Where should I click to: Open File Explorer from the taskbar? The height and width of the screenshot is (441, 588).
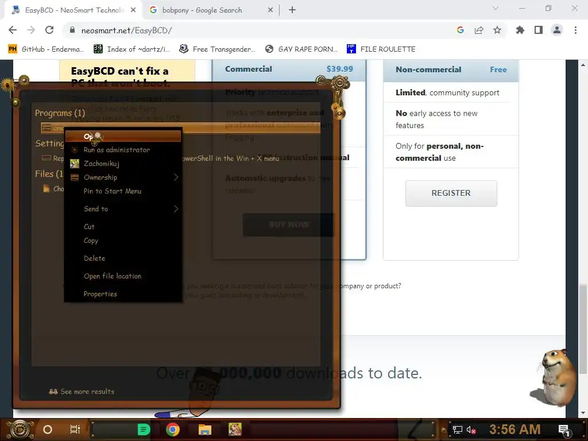click(x=205, y=430)
